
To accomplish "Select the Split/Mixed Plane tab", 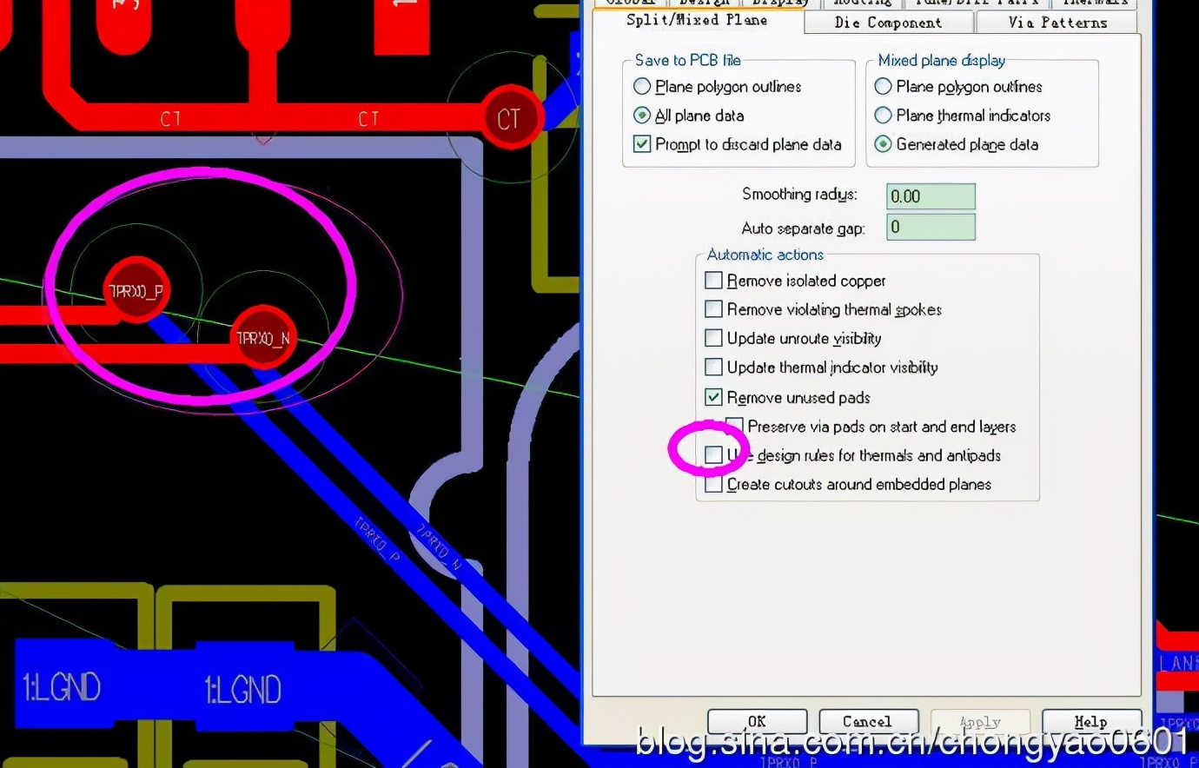I will pos(696,20).
